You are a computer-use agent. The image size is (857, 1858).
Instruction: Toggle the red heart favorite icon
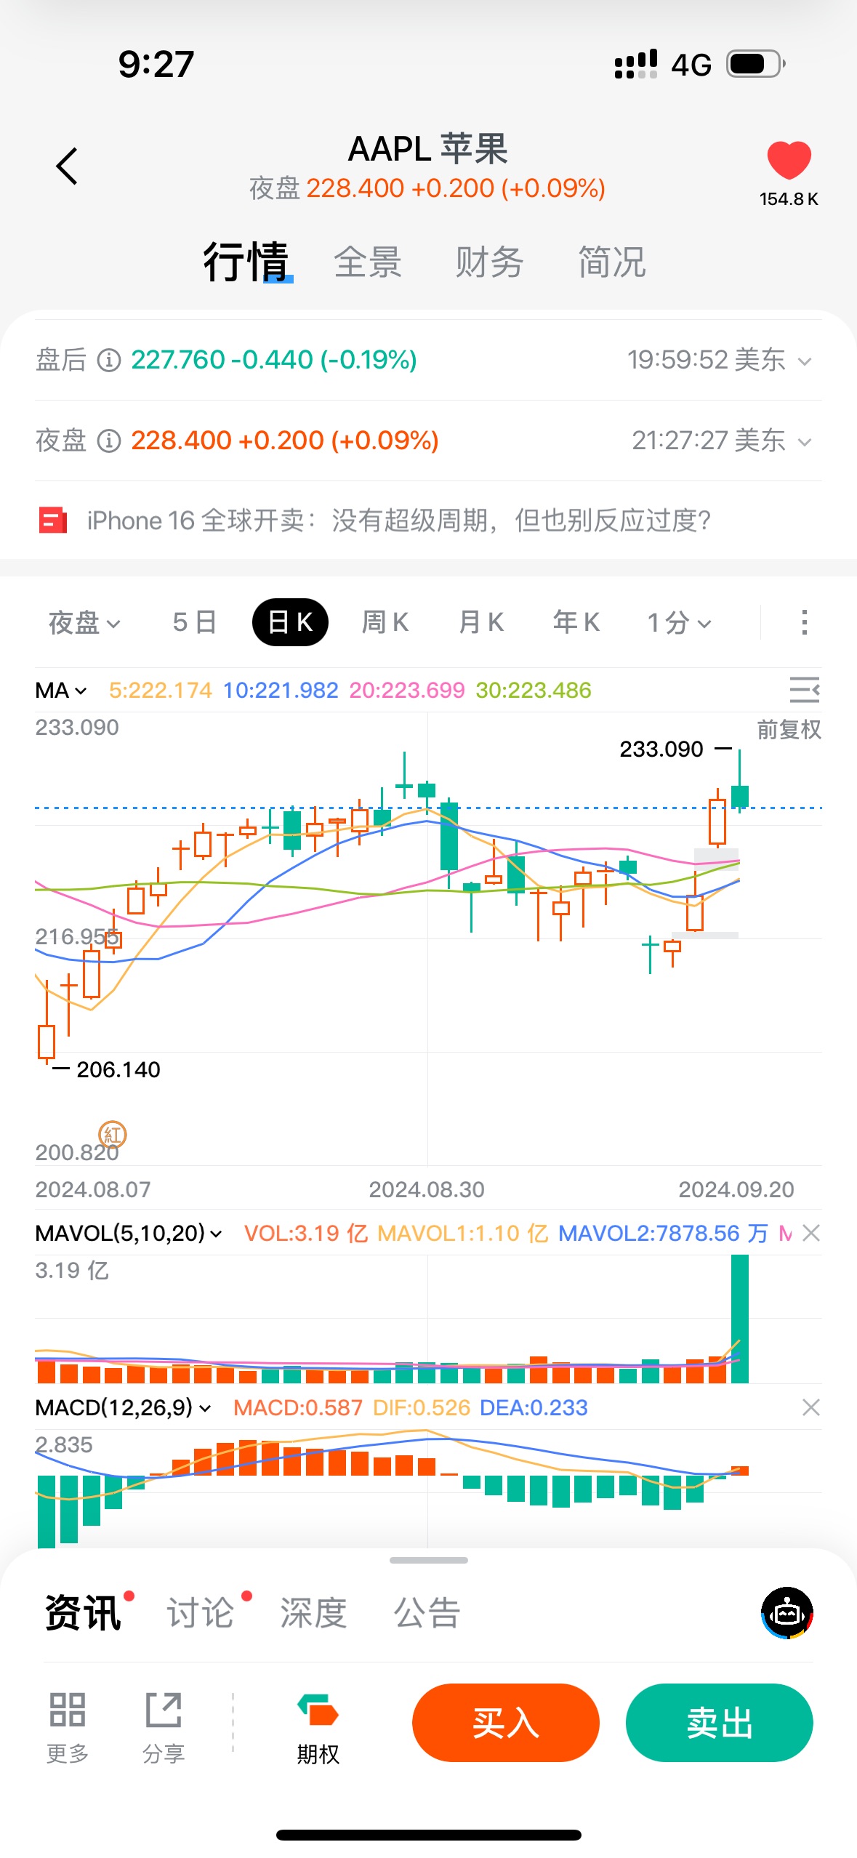pyautogui.click(x=789, y=160)
